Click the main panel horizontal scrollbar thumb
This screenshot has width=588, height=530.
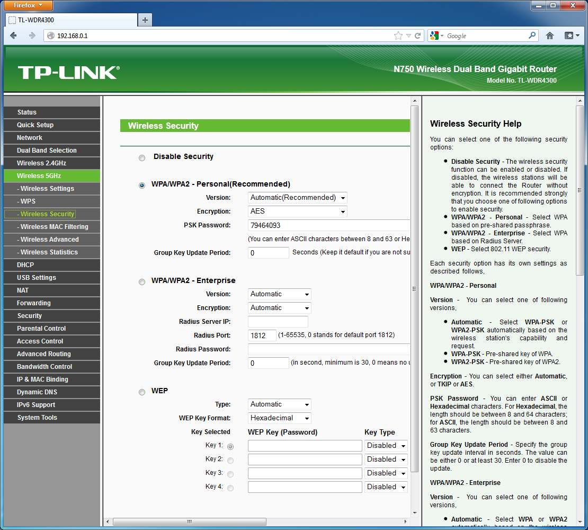tap(189, 522)
